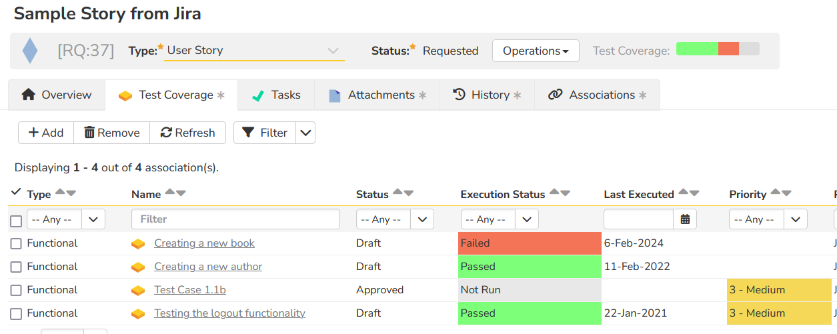Sort Priority column ascending arrow
837x334 pixels.
pos(775,193)
